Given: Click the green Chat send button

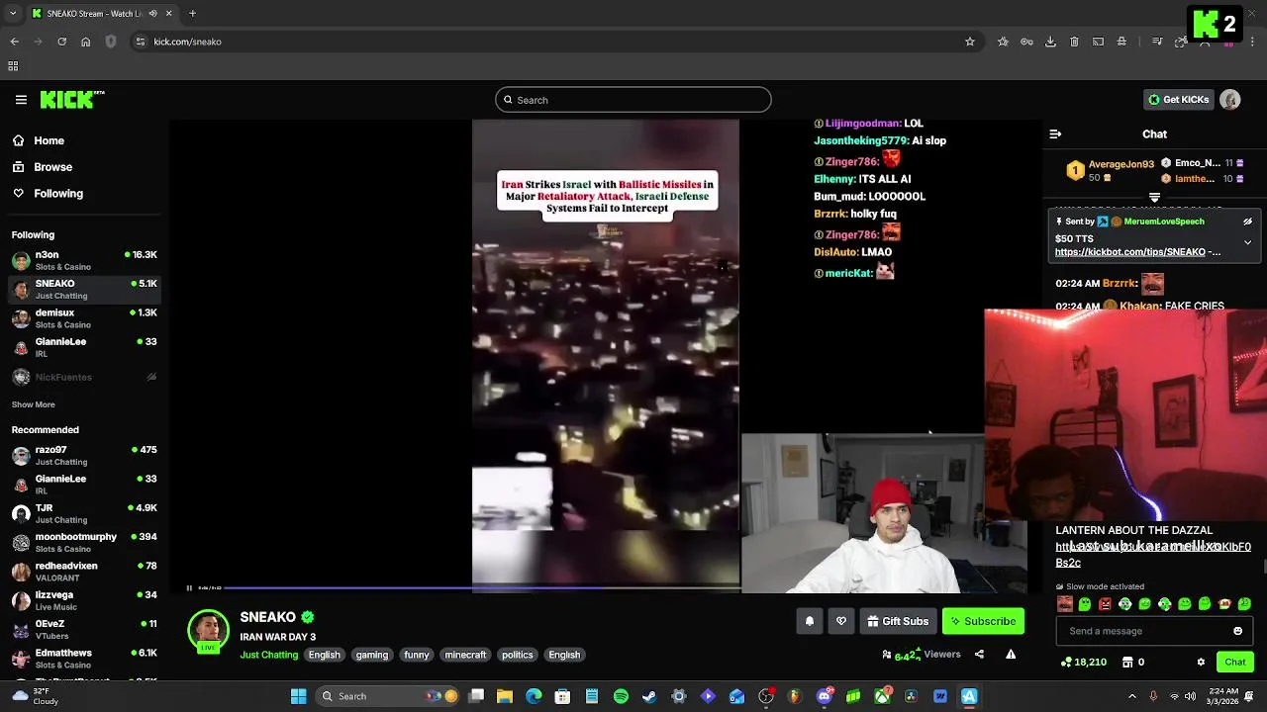Looking at the screenshot, I should click(1234, 663).
